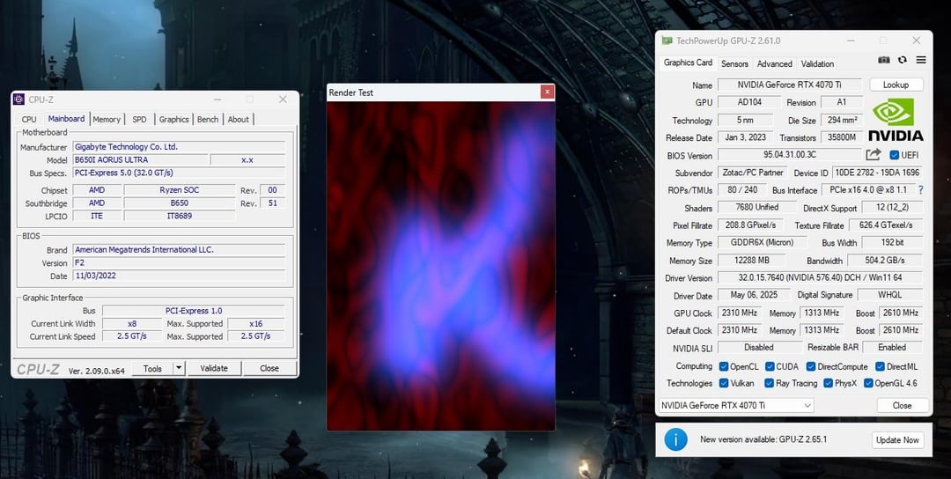Click the Bus Interface question mark
The height and width of the screenshot is (479, 951).
click(920, 190)
